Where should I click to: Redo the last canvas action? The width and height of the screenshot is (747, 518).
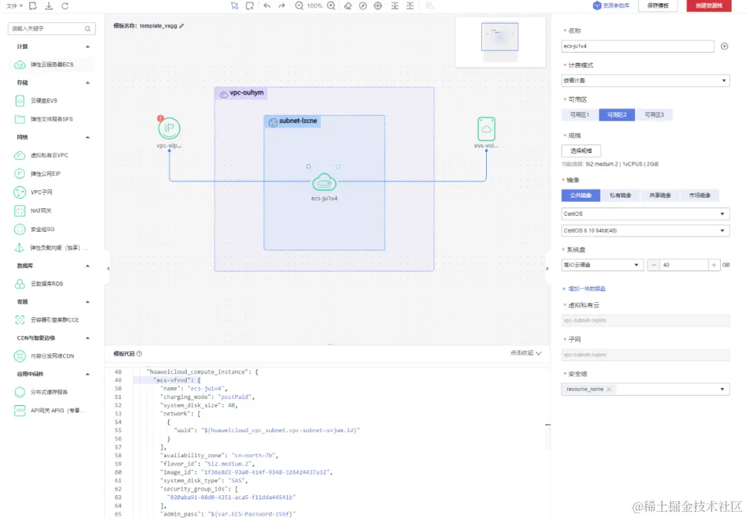click(282, 6)
